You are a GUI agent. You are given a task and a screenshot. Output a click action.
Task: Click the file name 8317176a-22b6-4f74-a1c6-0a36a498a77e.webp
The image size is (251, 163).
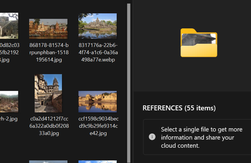click(x=98, y=53)
